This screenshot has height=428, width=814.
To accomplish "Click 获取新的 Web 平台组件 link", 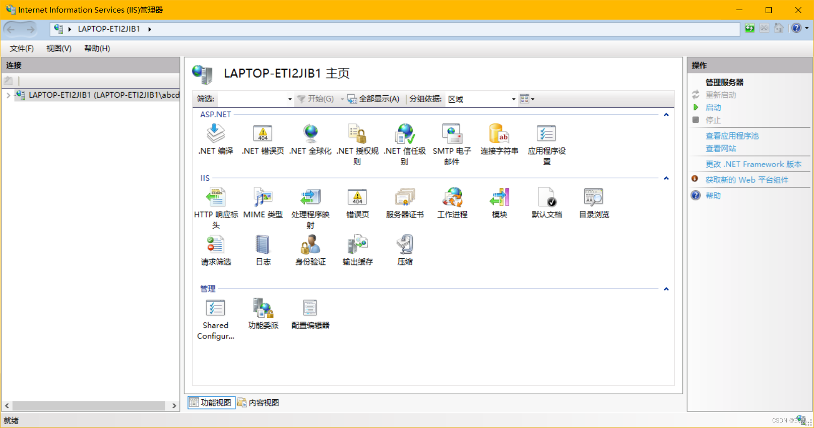I will click(x=747, y=180).
